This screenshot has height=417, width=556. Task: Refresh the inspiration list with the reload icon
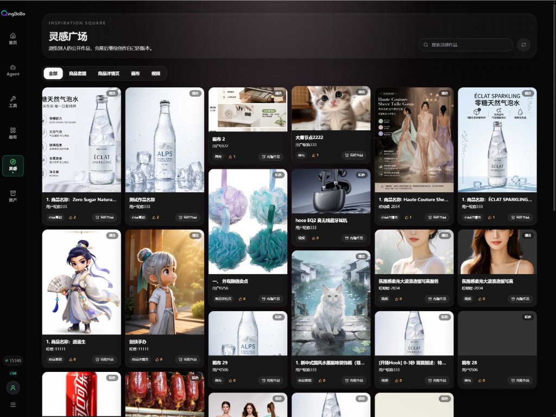click(523, 45)
